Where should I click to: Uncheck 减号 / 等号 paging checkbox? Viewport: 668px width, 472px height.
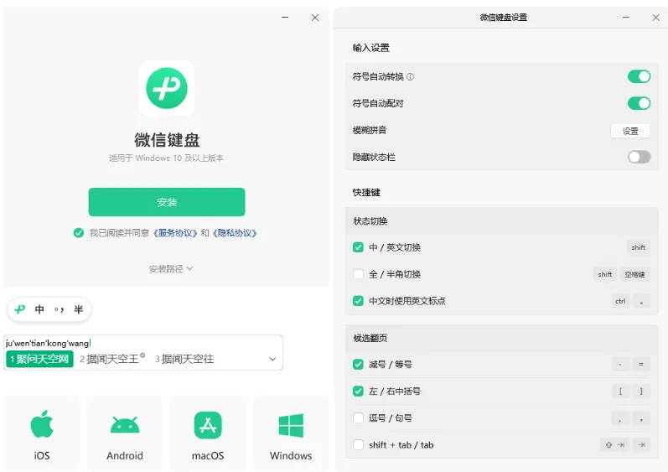point(358,364)
